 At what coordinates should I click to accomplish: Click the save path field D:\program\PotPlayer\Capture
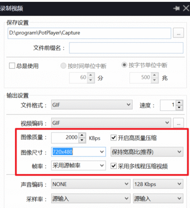[x=89, y=33]
